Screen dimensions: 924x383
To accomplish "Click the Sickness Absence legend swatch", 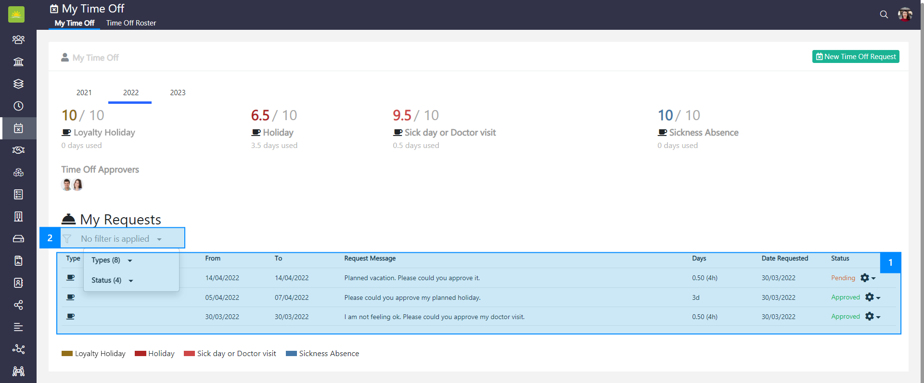I will point(291,354).
